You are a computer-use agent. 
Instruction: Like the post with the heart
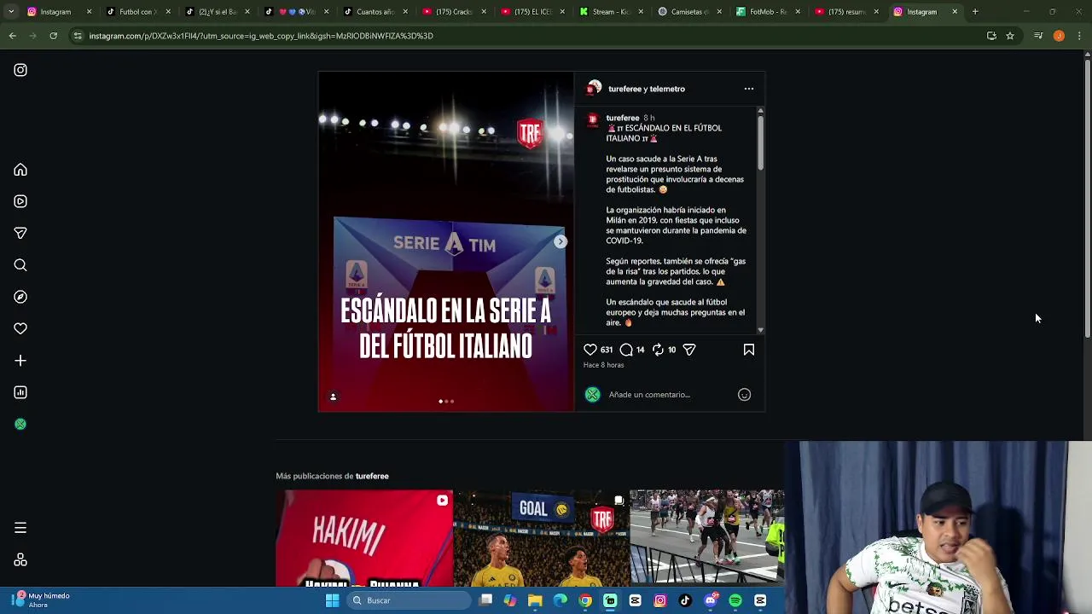point(590,350)
